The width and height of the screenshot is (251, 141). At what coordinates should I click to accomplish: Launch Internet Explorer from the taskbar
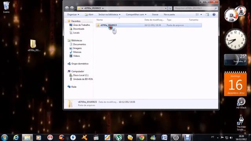tap(16, 137)
